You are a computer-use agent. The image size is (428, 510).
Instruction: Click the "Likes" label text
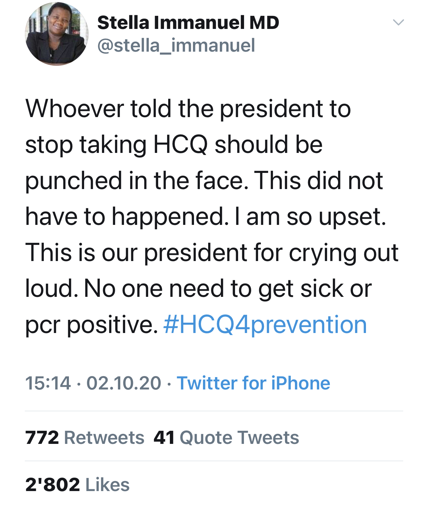point(108,485)
